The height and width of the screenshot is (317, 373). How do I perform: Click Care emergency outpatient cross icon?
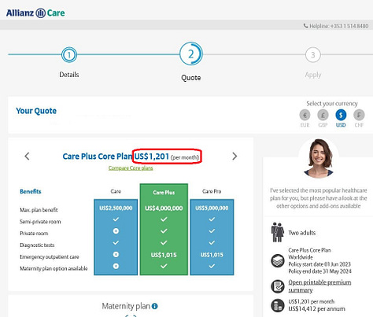click(116, 254)
